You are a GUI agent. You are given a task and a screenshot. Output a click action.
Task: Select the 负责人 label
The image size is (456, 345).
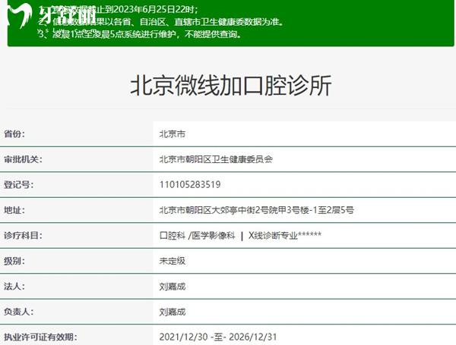[x=18, y=312]
